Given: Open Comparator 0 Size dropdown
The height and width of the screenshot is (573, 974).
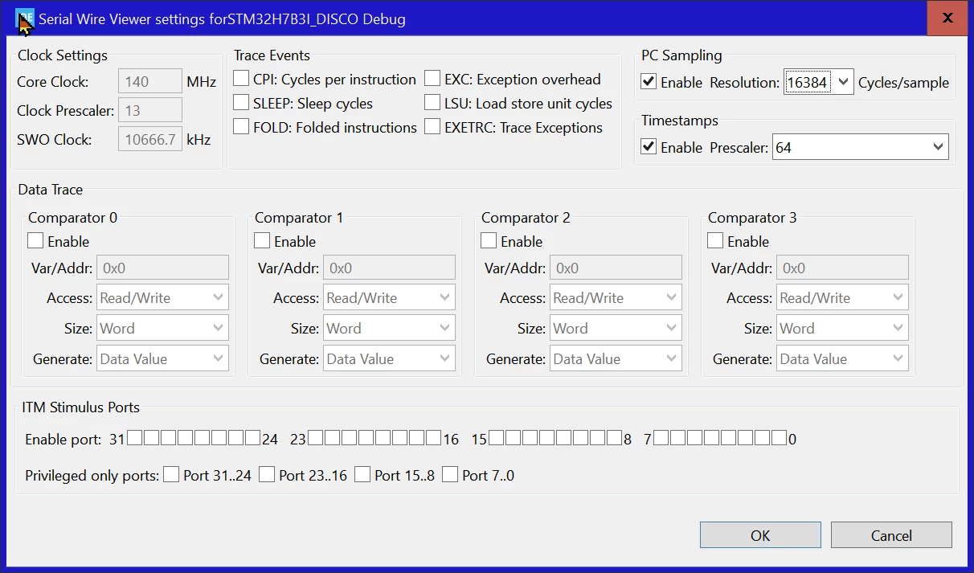Looking at the screenshot, I should 162,328.
